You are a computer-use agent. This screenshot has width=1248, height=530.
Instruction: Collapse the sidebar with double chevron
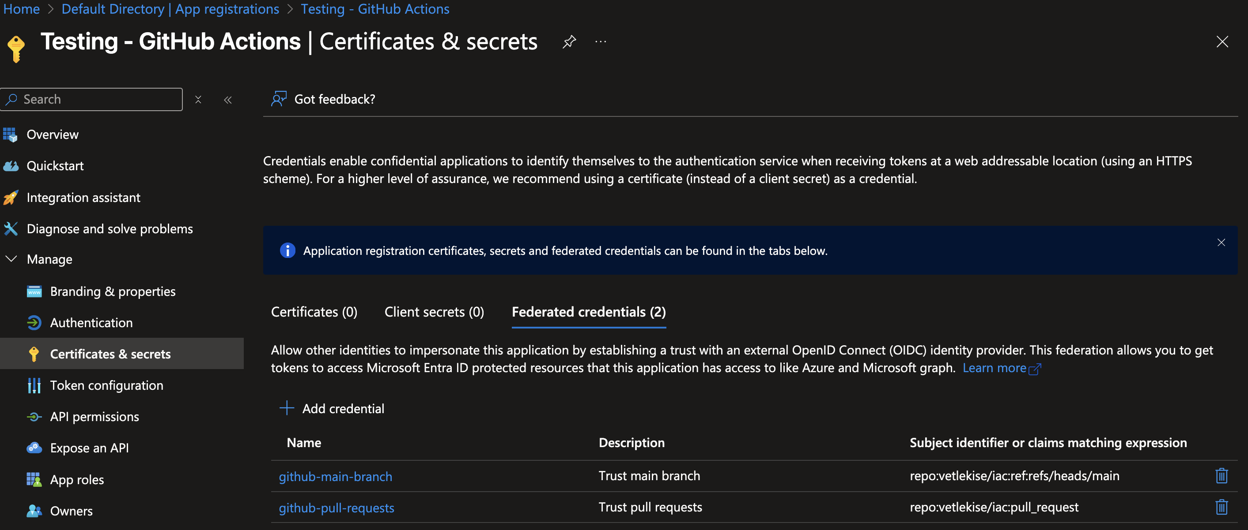point(228,100)
